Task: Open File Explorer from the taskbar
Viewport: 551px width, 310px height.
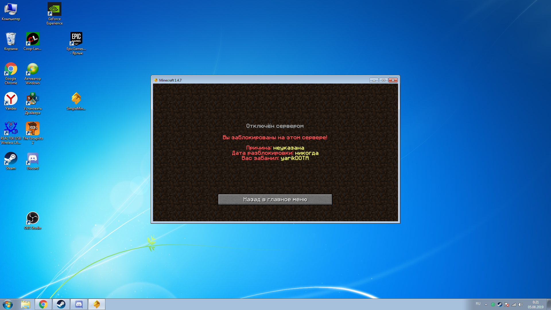Action: 26,304
